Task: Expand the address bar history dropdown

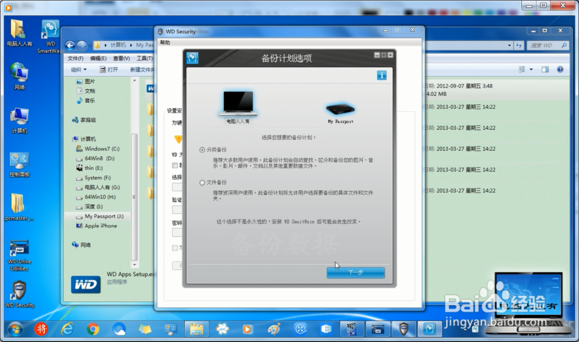Action: point(510,45)
